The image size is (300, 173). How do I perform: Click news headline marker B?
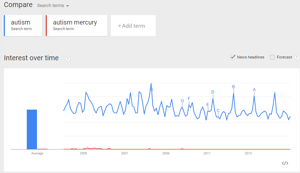click(x=233, y=87)
